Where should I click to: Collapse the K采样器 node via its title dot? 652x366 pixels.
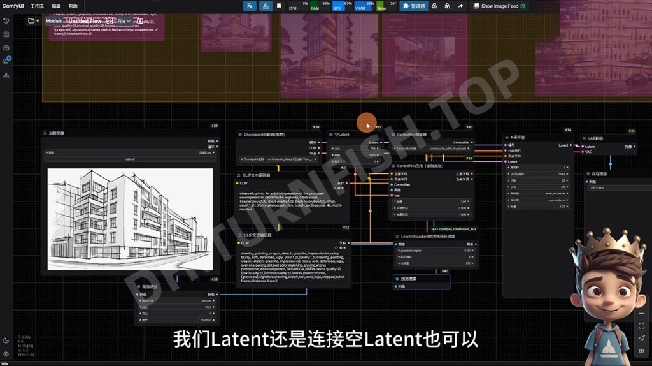507,138
